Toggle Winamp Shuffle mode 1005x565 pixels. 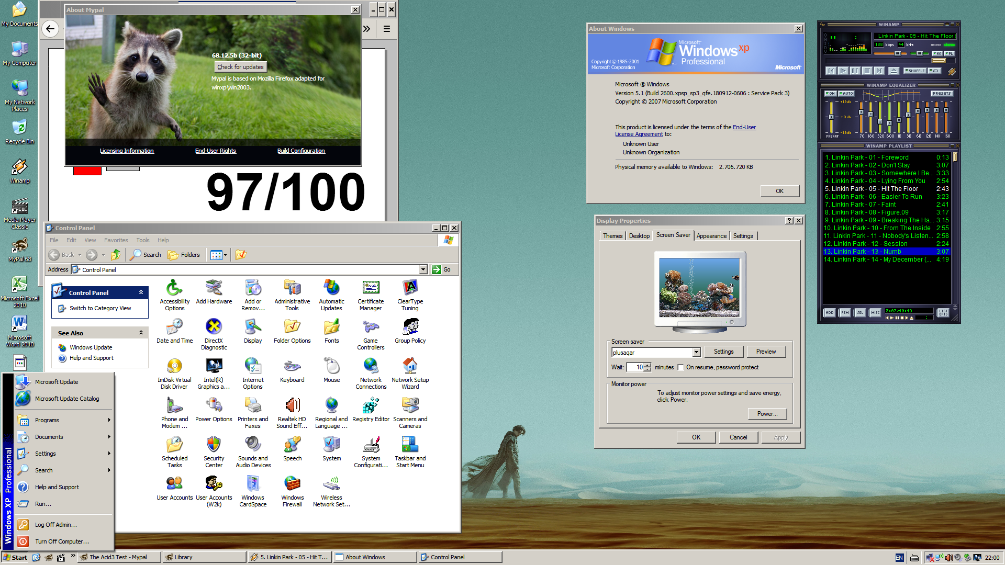tap(914, 71)
